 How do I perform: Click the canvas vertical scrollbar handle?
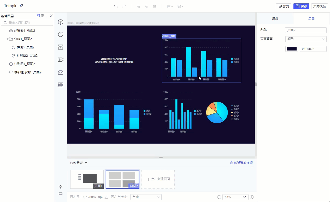pyautogui.click(x=256, y=84)
